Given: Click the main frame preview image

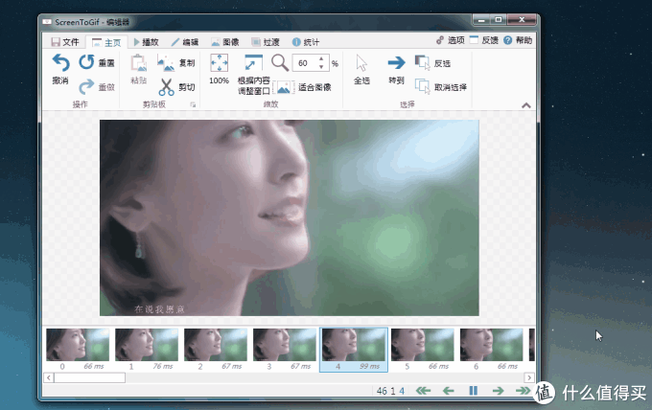Looking at the screenshot, I should point(289,217).
